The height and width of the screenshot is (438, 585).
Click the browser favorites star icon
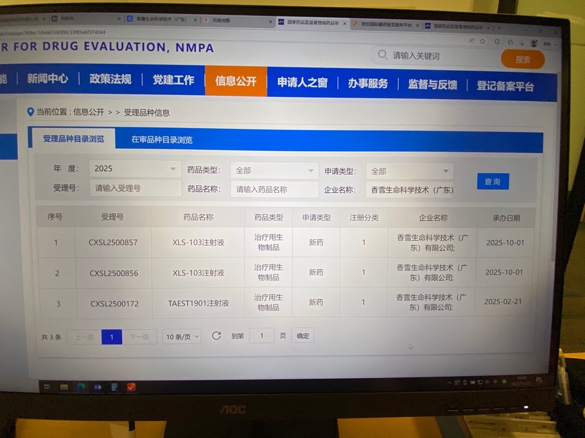[x=482, y=41]
